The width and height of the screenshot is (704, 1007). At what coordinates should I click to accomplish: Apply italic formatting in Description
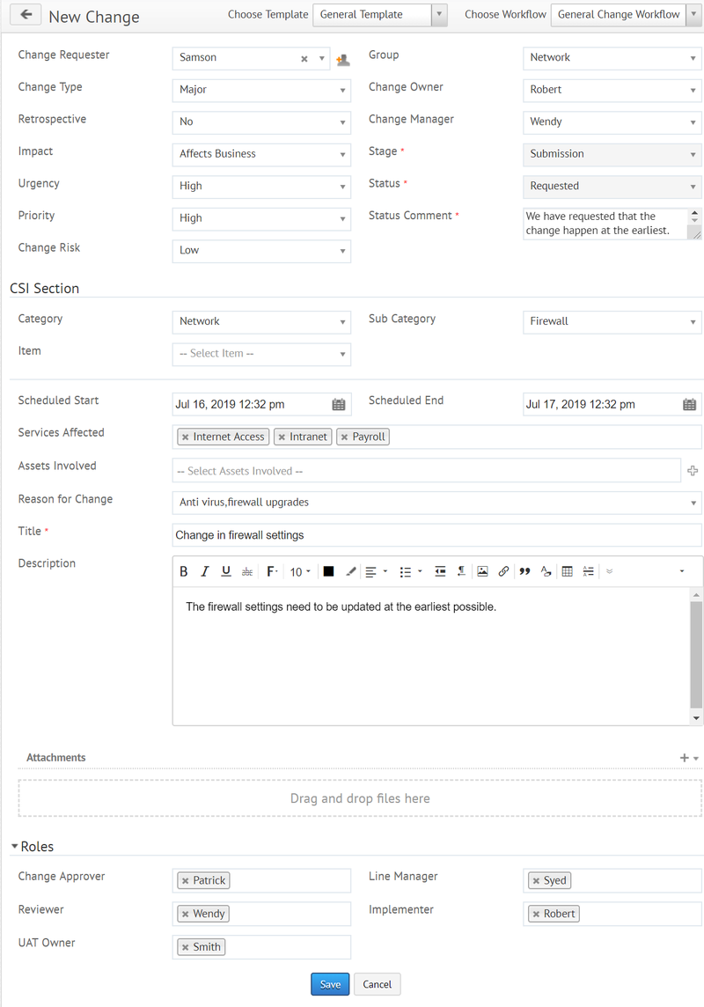pyautogui.click(x=205, y=571)
